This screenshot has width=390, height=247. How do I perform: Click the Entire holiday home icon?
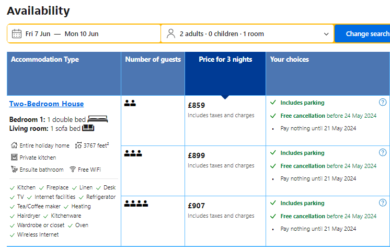[x=14, y=145]
